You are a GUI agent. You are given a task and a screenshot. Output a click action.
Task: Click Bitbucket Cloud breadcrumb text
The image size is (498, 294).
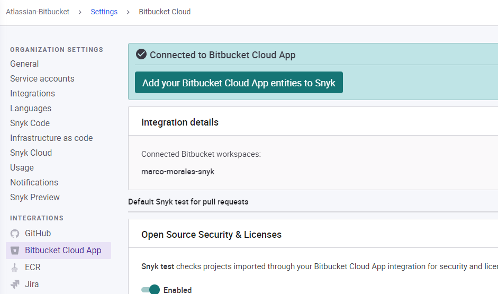coord(165,12)
